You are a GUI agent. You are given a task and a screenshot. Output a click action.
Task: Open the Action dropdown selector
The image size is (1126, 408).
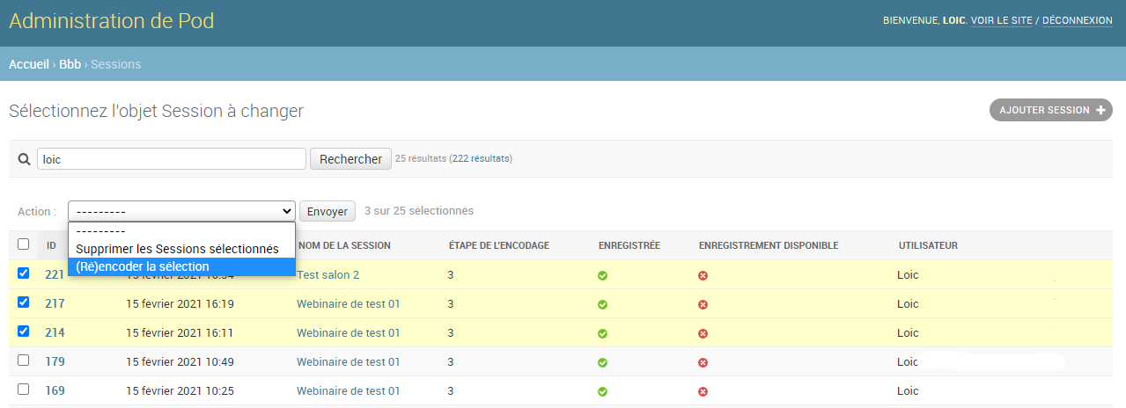pos(181,211)
